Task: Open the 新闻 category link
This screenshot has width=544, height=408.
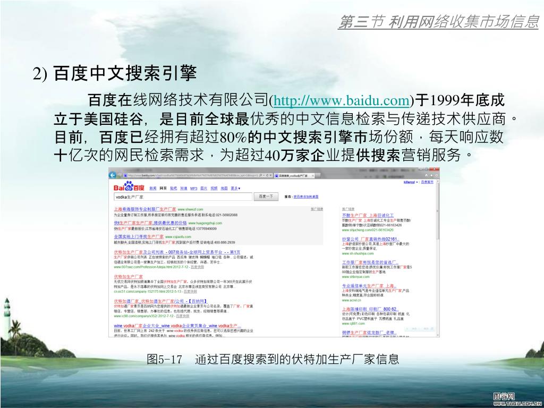Action: tap(152, 189)
